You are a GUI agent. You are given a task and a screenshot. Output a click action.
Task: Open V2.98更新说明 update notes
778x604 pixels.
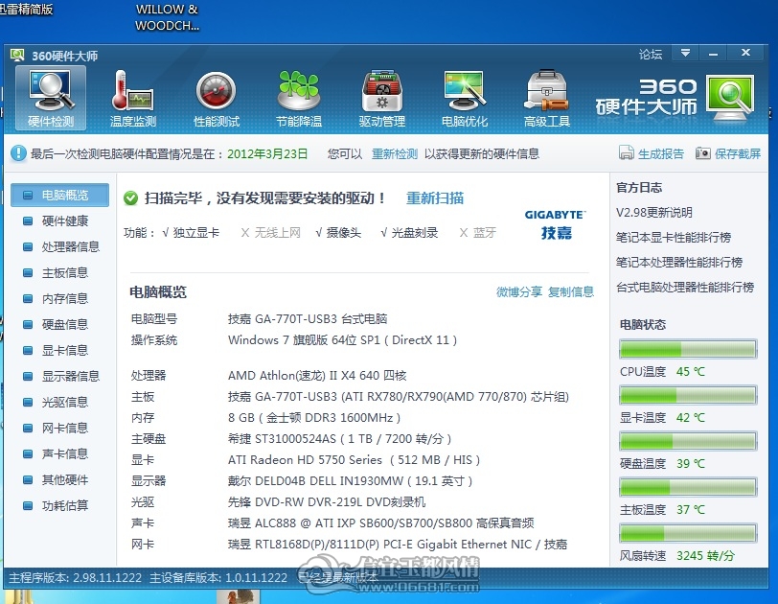(654, 213)
